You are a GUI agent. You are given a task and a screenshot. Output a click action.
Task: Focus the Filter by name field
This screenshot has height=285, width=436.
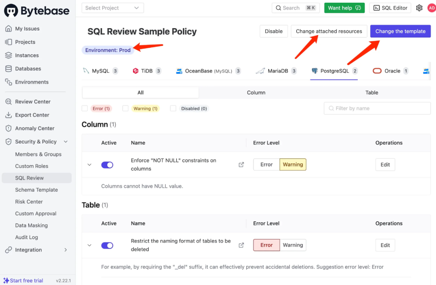pyautogui.click(x=377, y=108)
